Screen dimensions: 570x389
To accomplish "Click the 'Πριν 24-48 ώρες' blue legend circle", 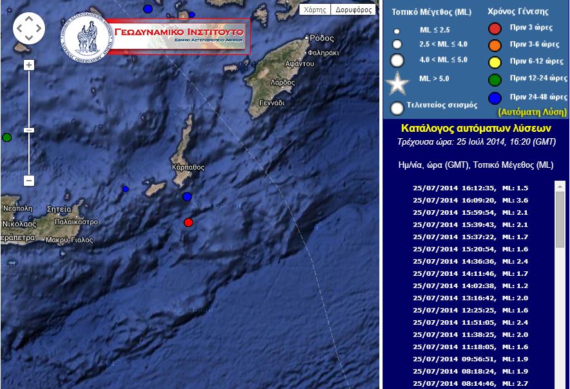I will pyautogui.click(x=495, y=98).
